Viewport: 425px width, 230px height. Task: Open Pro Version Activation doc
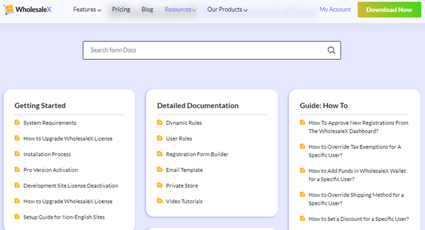[50, 170]
